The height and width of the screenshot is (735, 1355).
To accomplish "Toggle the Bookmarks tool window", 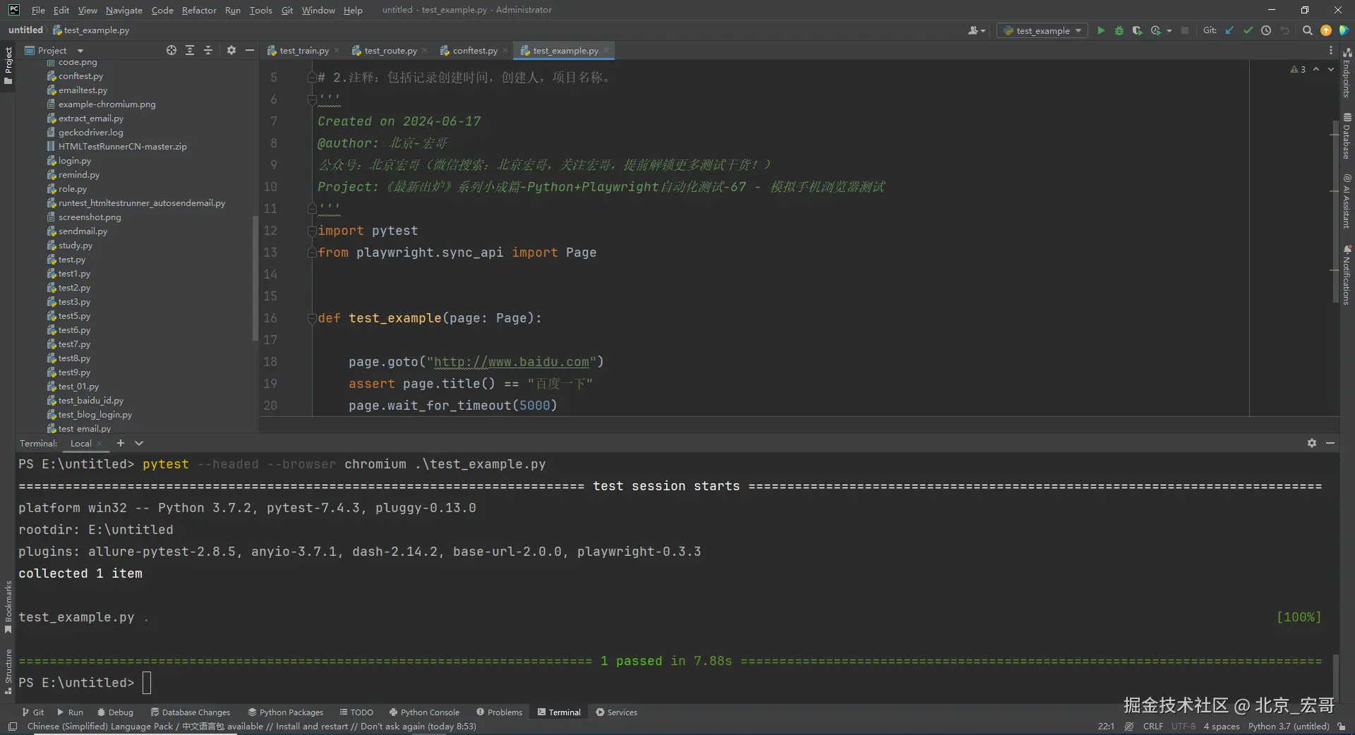I will 8,606.
